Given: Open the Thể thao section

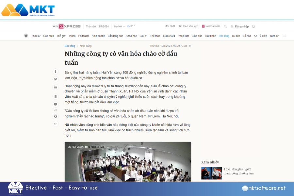Looking at the screenshot, I should (155, 36).
